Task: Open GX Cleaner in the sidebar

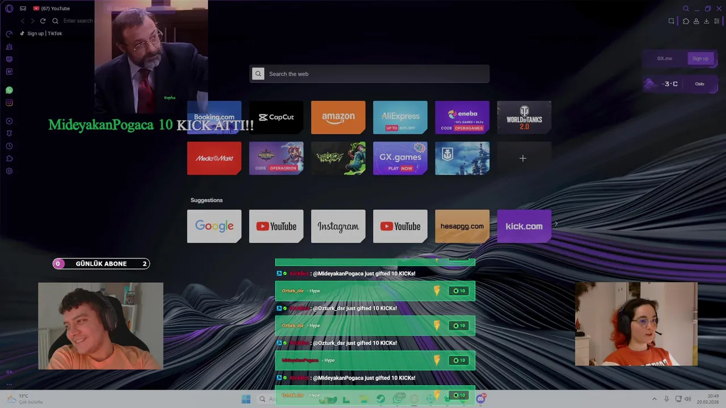Action: (x=9, y=46)
